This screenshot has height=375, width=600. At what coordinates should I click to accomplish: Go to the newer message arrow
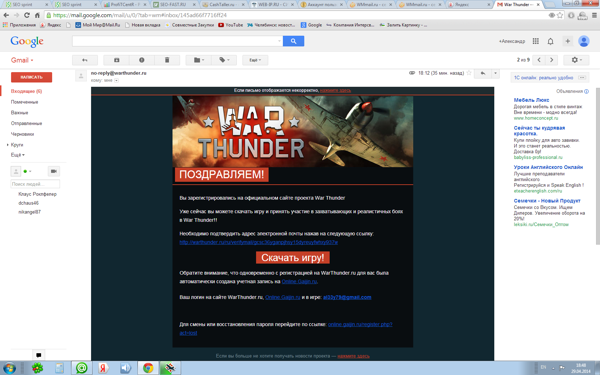539,60
